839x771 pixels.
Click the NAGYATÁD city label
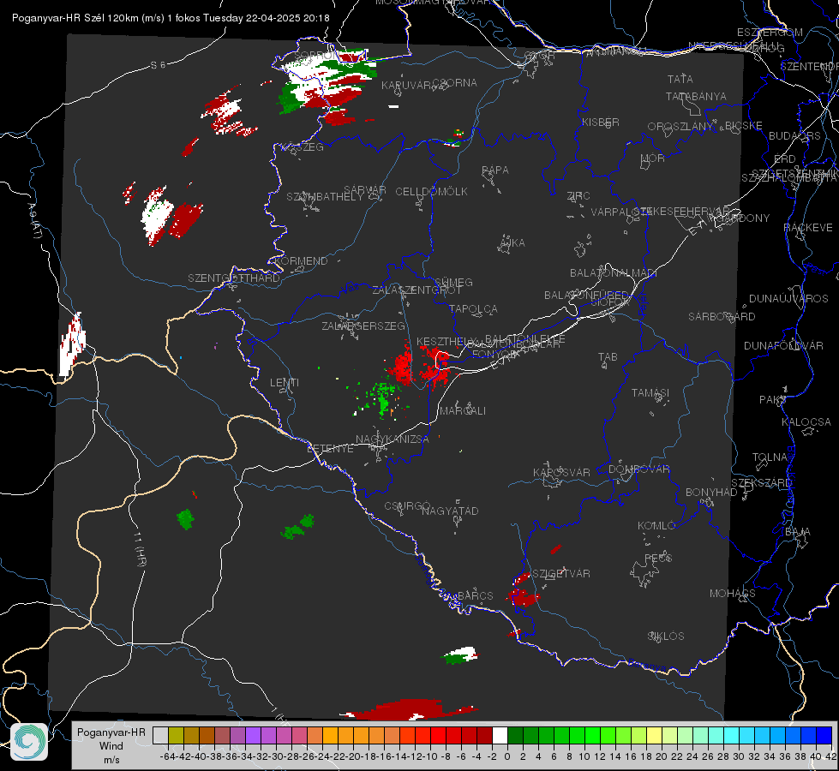click(x=450, y=511)
